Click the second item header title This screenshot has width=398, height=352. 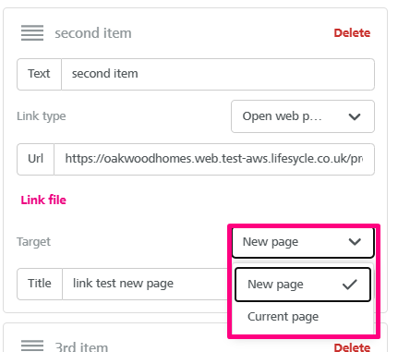pyautogui.click(x=93, y=33)
